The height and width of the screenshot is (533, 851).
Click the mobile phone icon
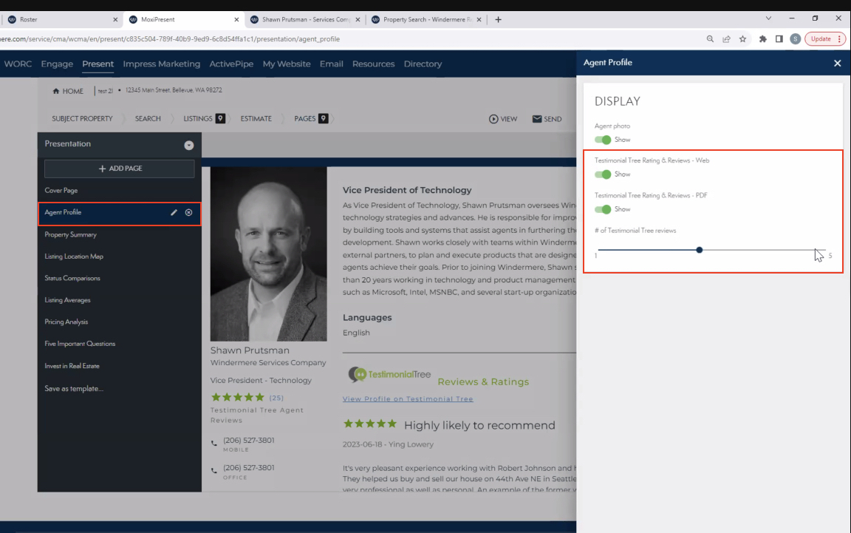coord(213,444)
